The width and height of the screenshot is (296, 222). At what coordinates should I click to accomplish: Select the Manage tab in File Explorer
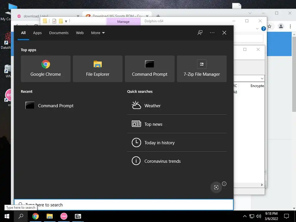pyautogui.click(x=123, y=21)
